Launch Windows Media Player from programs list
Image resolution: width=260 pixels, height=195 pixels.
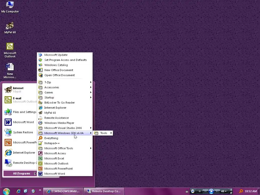65,123
